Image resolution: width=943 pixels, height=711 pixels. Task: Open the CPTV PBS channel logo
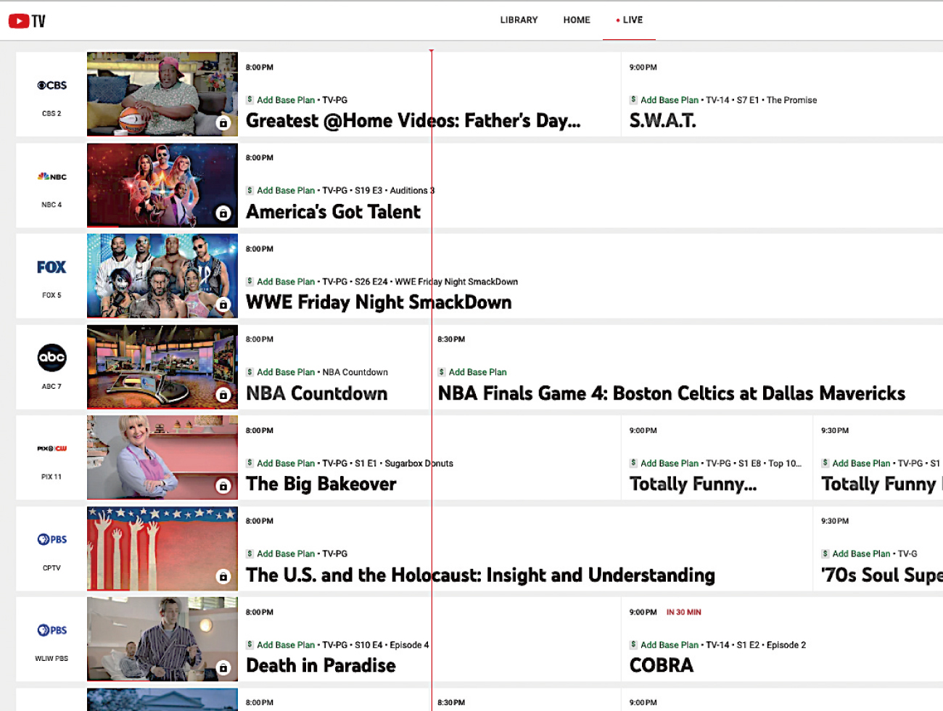click(52, 539)
